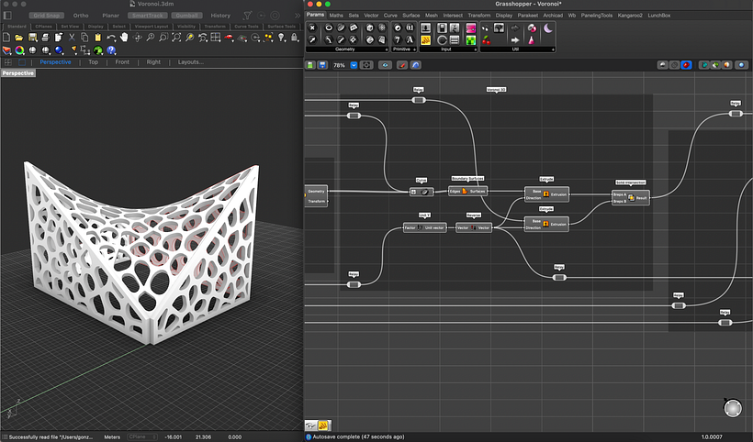Image resolution: width=753 pixels, height=442 pixels.
Task: Toggle the Gumball setting
Action: pos(187,16)
